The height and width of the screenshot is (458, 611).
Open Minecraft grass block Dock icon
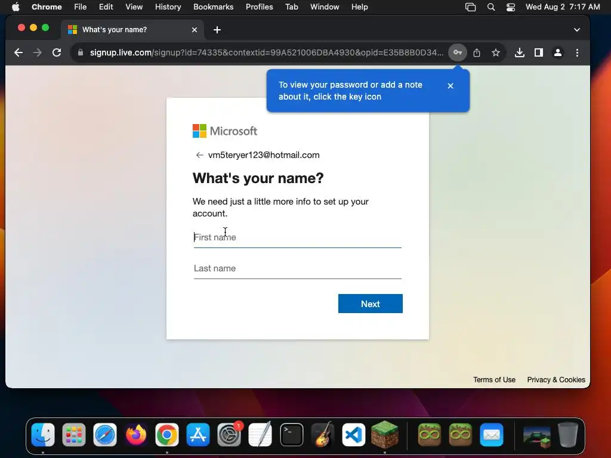385,435
